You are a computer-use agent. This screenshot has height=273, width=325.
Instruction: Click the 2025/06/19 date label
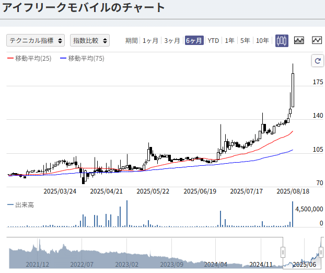(200, 191)
